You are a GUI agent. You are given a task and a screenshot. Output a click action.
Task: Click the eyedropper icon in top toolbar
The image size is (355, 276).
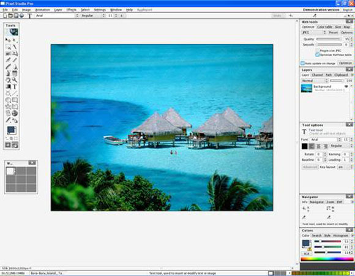[315, 16]
